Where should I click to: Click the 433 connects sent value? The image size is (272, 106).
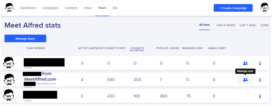coord(111,96)
